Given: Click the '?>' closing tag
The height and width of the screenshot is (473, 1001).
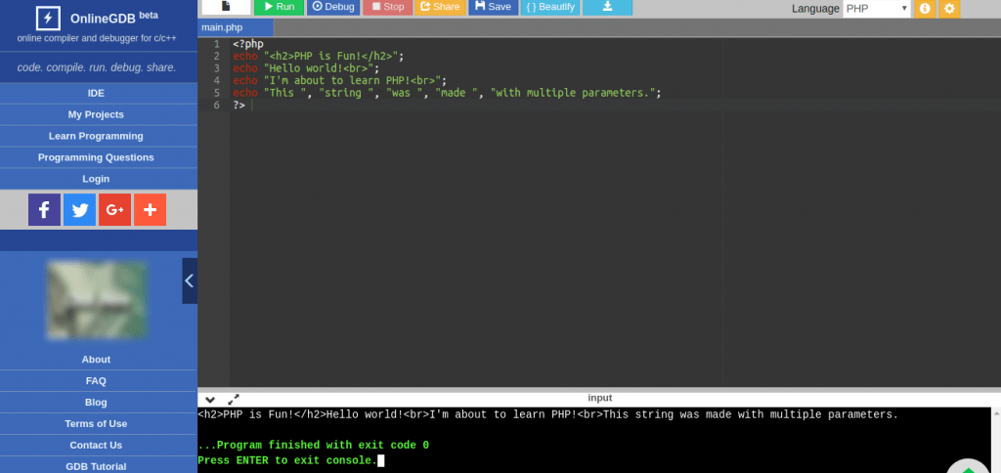Looking at the screenshot, I should pos(239,106).
